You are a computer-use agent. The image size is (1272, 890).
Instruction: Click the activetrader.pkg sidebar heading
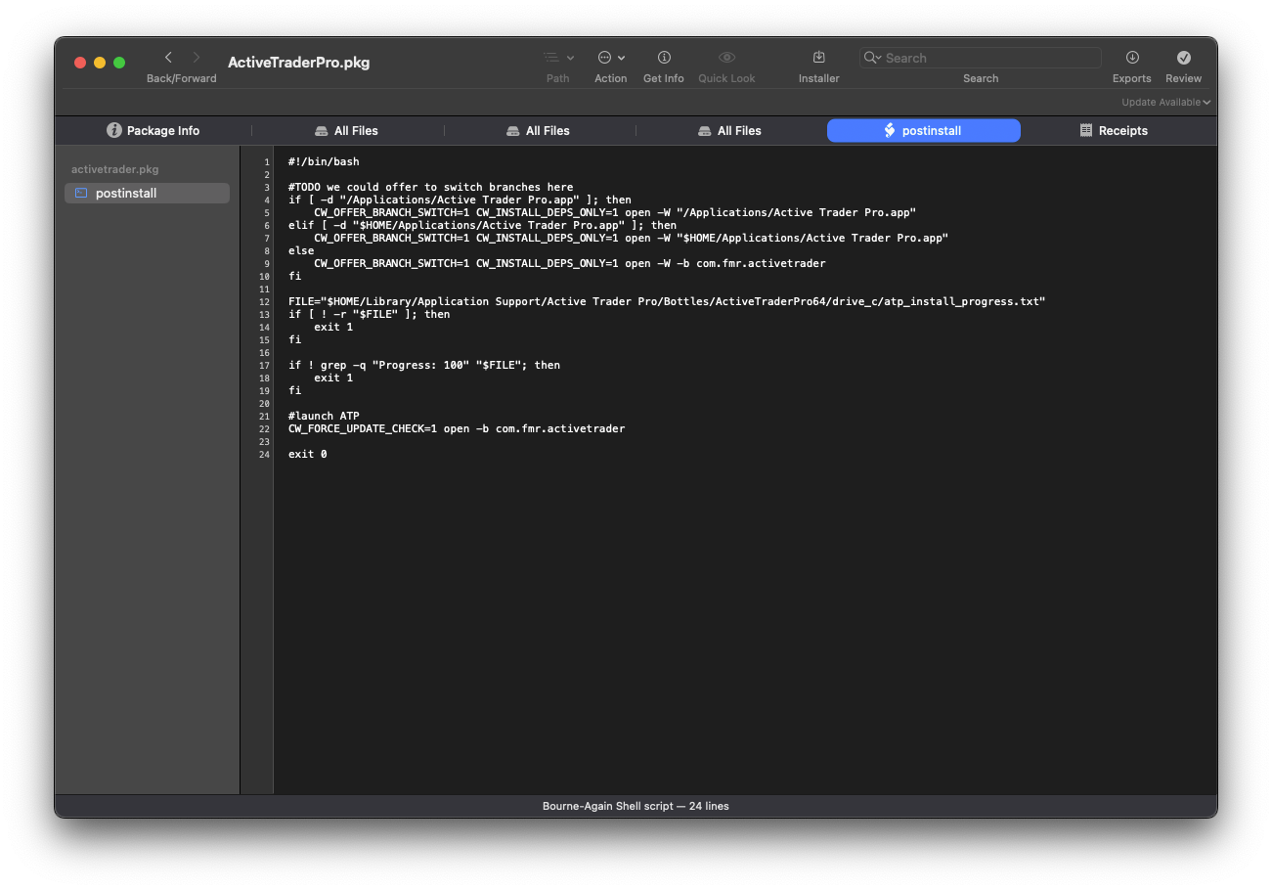[x=114, y=169]
